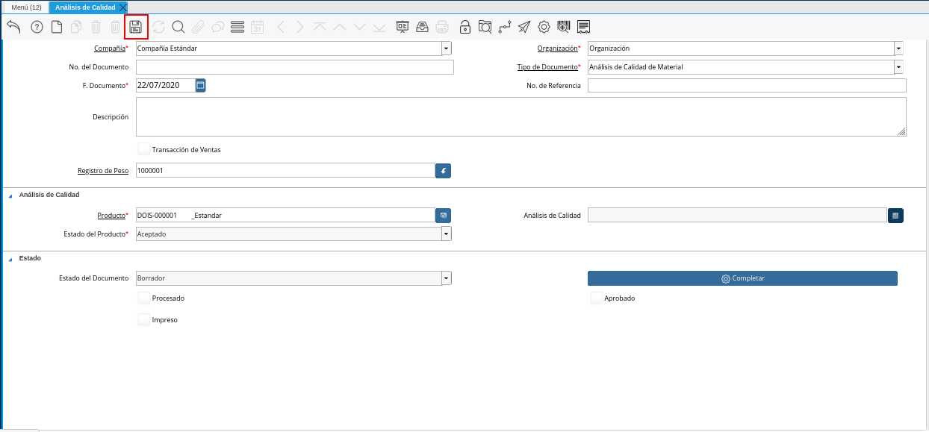Open the Estado del Documento dropdown
Image resolution: width=929 pixels, height=432 pixels.
click(447, 278)
